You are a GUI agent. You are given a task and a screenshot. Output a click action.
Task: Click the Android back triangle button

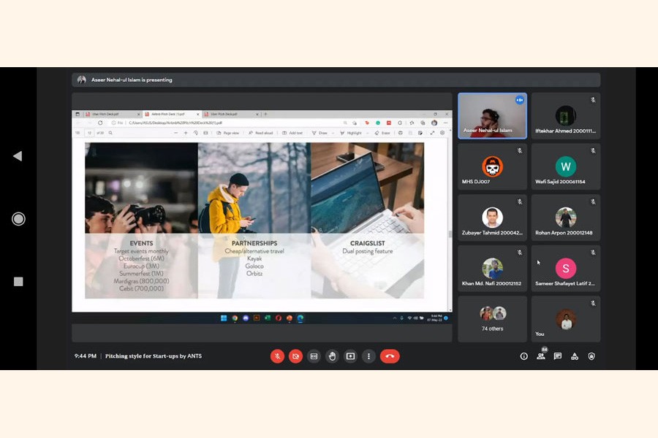[18, 156]
